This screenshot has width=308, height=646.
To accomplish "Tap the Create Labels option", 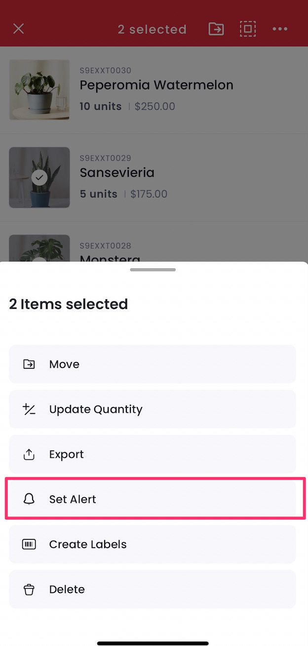I will [x=153, y=544].
